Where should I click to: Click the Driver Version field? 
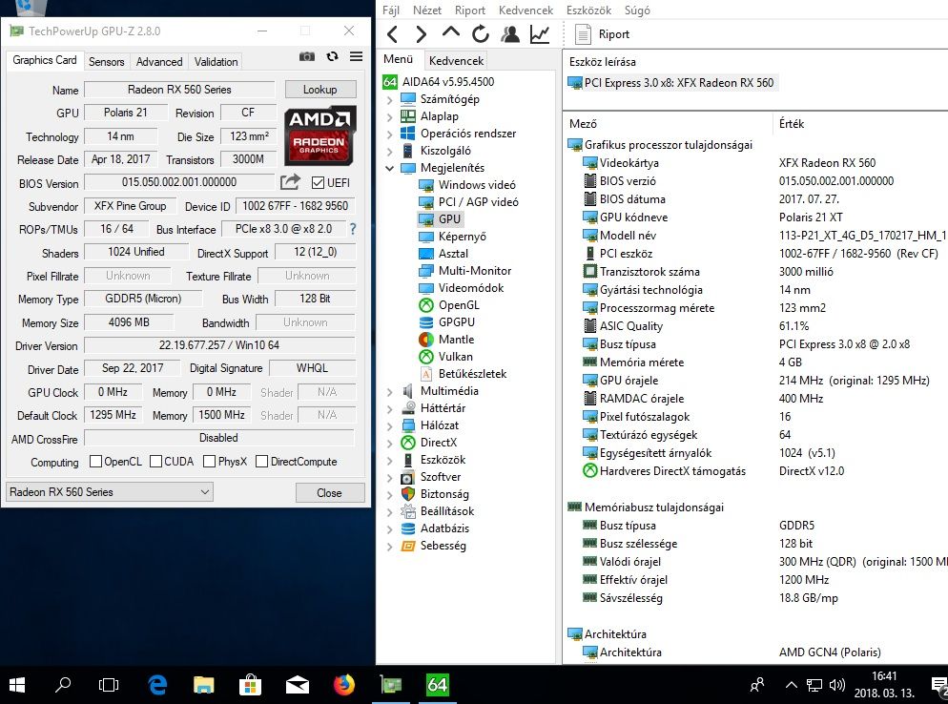click(218, 345)
